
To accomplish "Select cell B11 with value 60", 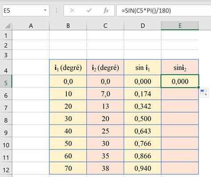I will [68, 156].
